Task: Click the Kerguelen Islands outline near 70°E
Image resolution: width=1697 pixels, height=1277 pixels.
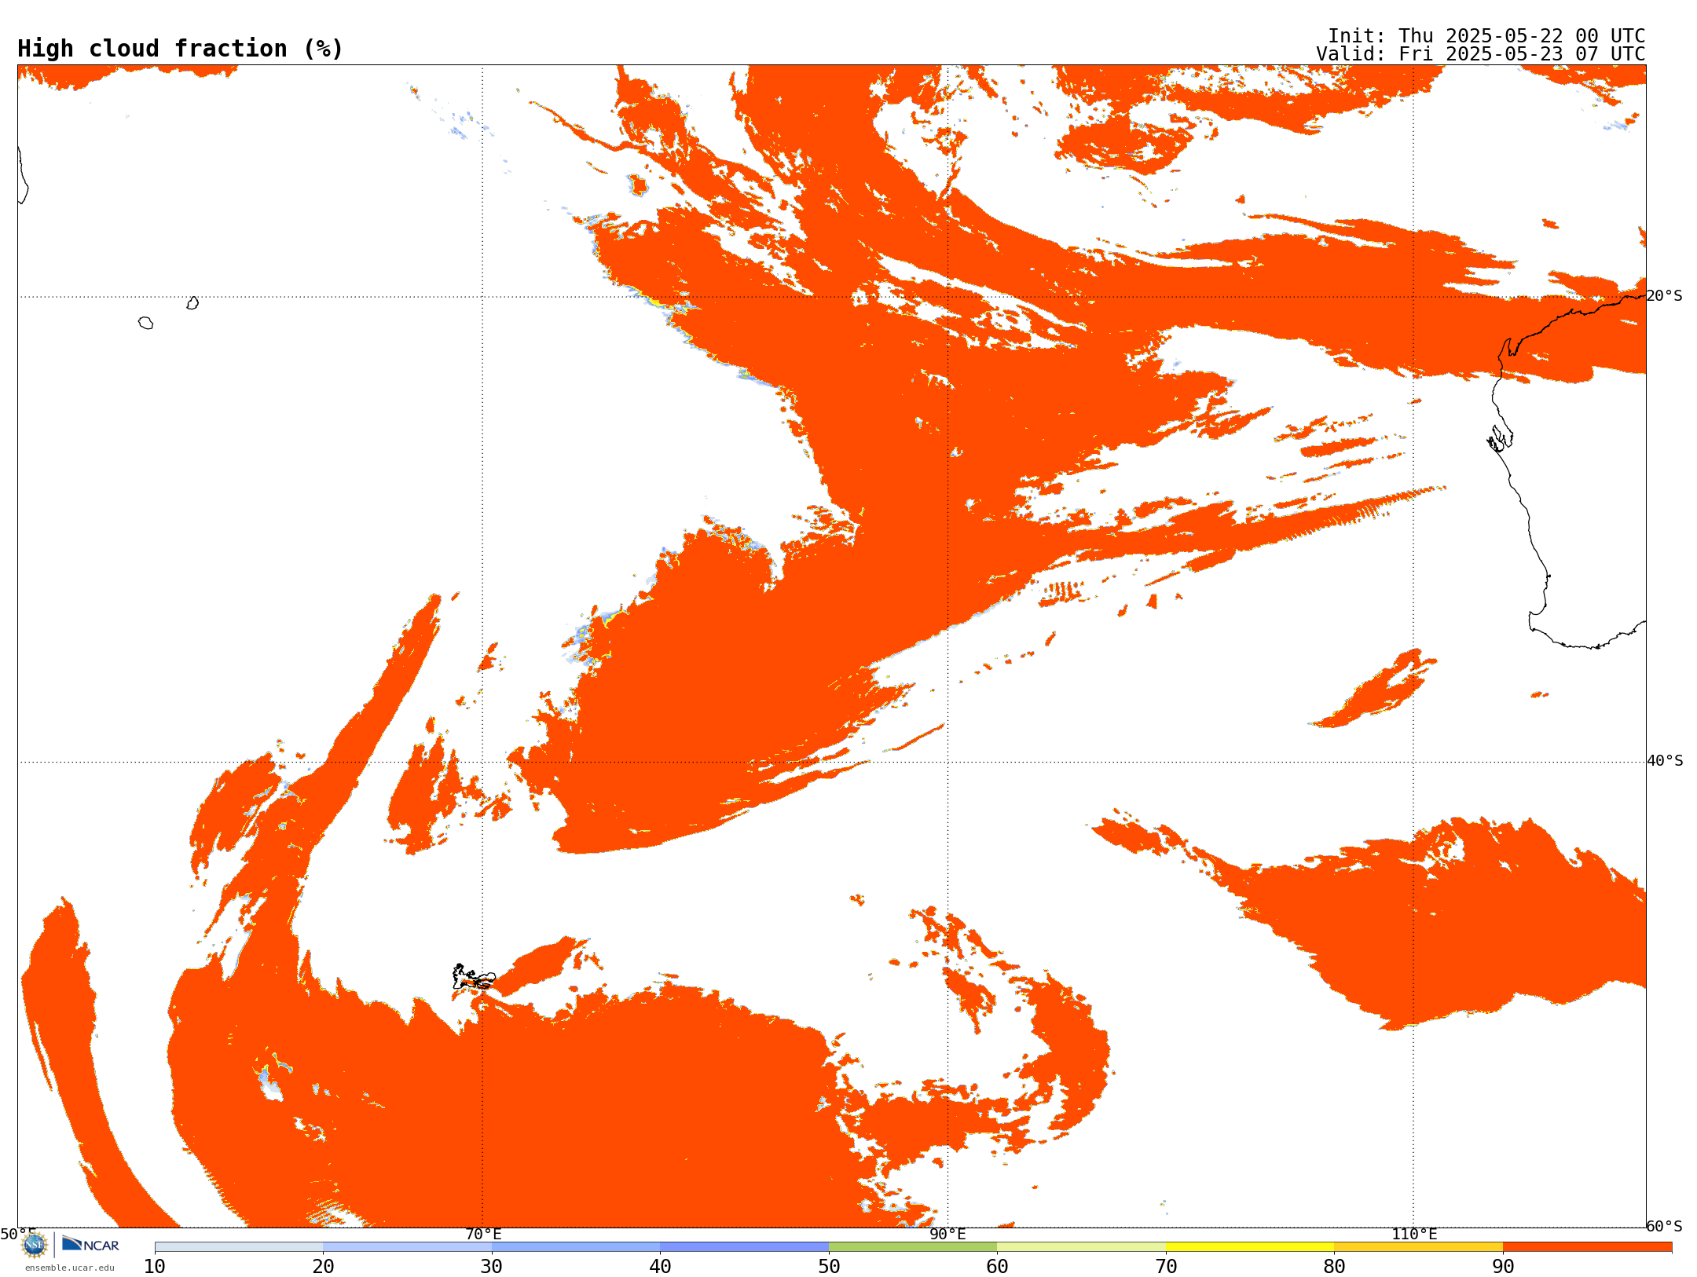Action: [x=474, y=977]
